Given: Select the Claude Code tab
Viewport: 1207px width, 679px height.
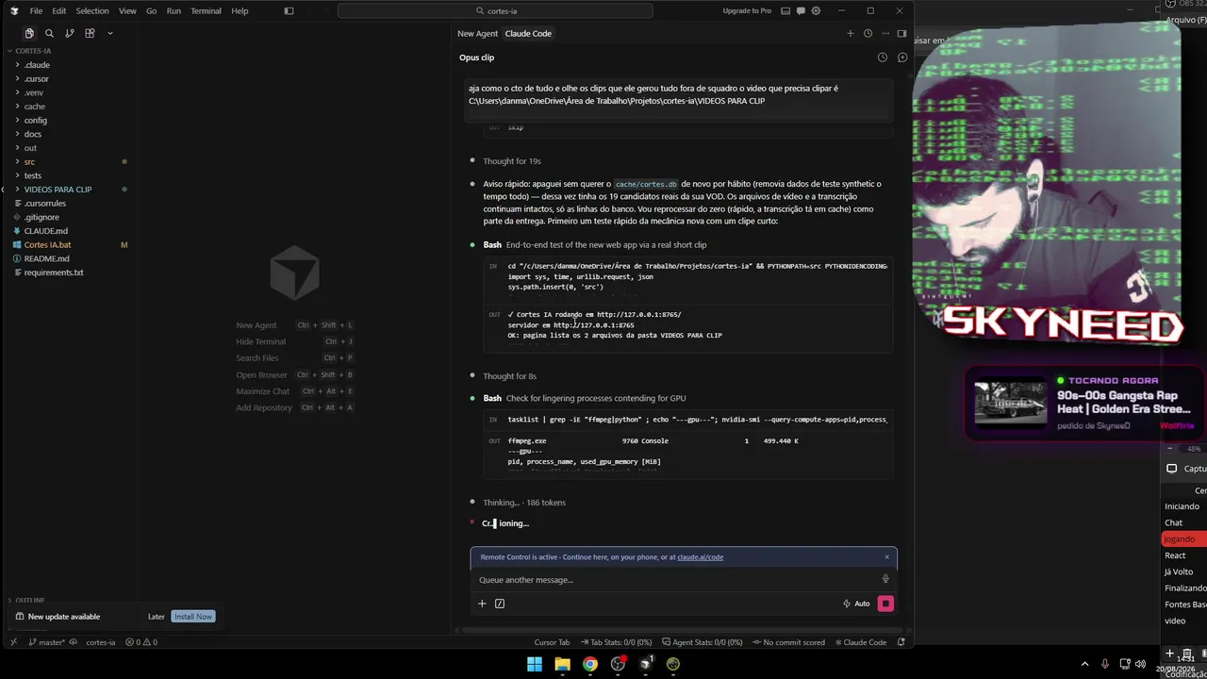Looking at the screenshot, I should point(528,33).
